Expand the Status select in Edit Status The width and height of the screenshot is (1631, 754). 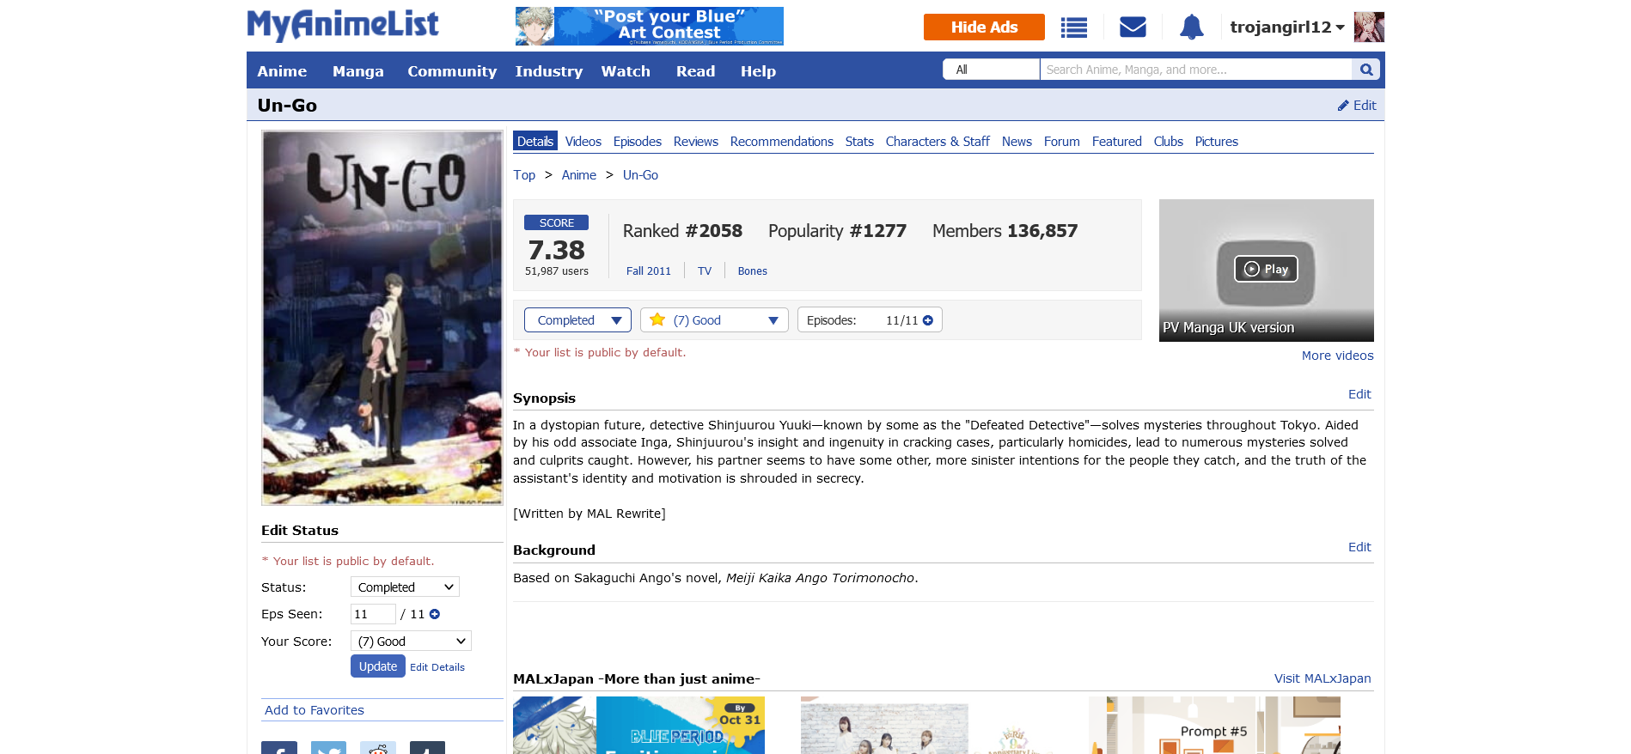coord(405,587)
